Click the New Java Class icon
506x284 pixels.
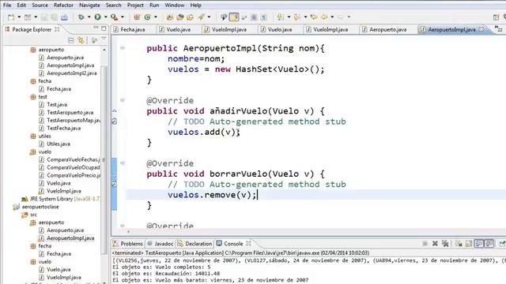tap(148, 17)
